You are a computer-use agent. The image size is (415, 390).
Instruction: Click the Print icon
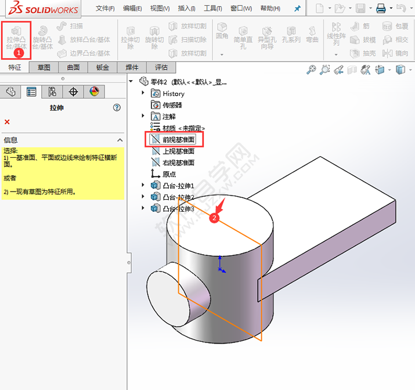(x=381, y=9)
